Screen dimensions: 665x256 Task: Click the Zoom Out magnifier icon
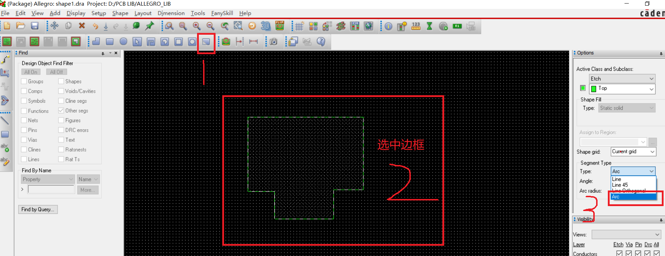(210, 26)
